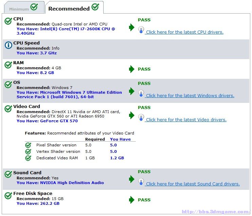The height and width of the screenshot is (216, 252).
Task: Switch to the Minimum tab
Action: point(24,7)
